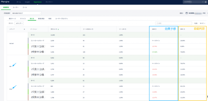
Task: Click the sort arrows next to 表示UU
Action: [58, 29]
